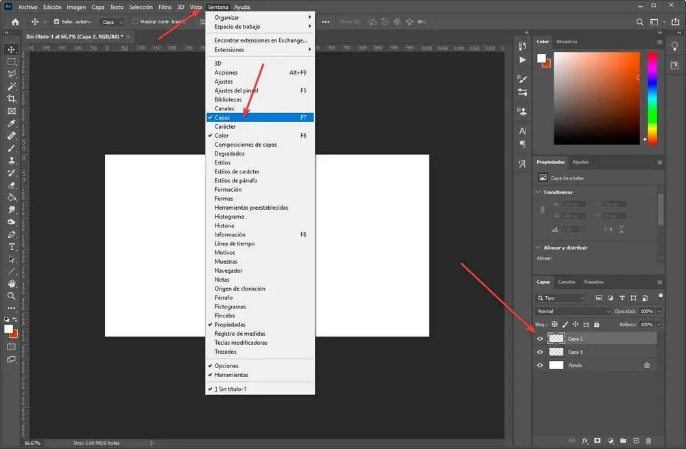Create a new group folder icon
686x449 pixels.
623,441
